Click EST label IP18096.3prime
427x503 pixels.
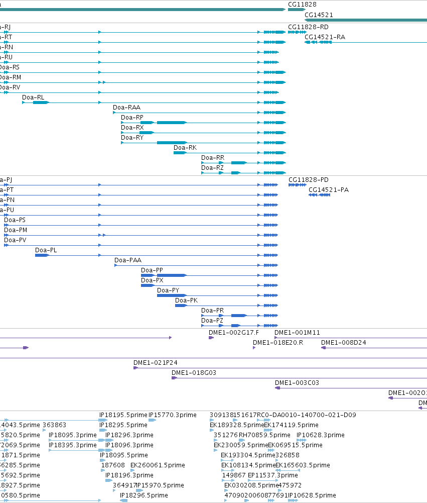[x=129, y=445]
